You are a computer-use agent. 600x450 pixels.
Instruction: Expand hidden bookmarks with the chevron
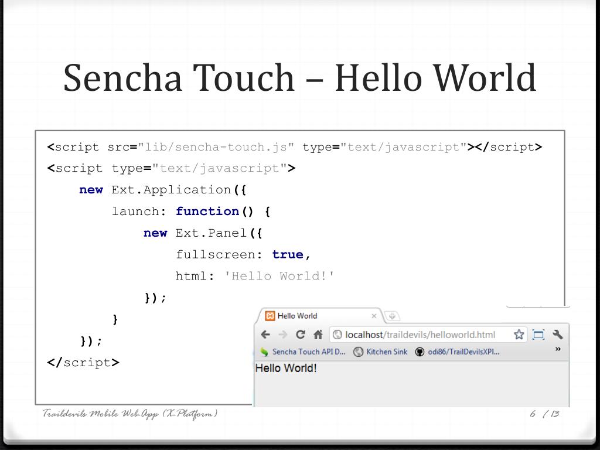coord(558,349)
